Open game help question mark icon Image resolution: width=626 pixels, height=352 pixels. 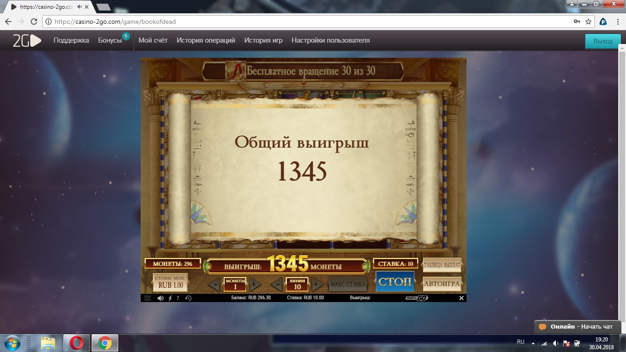point(178,298)
